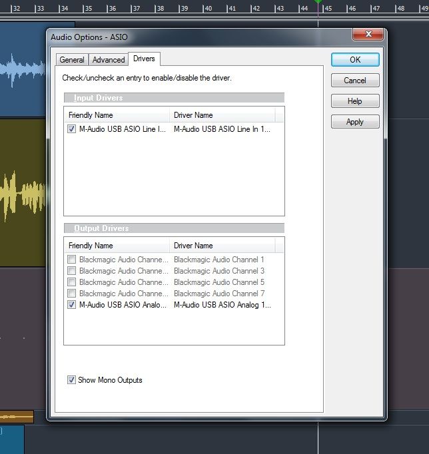The height and width of the screenshot is (454, 429).
Task: Check the Blackmagic Audio Channel 7 driver
Action: pyautogui.click(x=71, y=294)
